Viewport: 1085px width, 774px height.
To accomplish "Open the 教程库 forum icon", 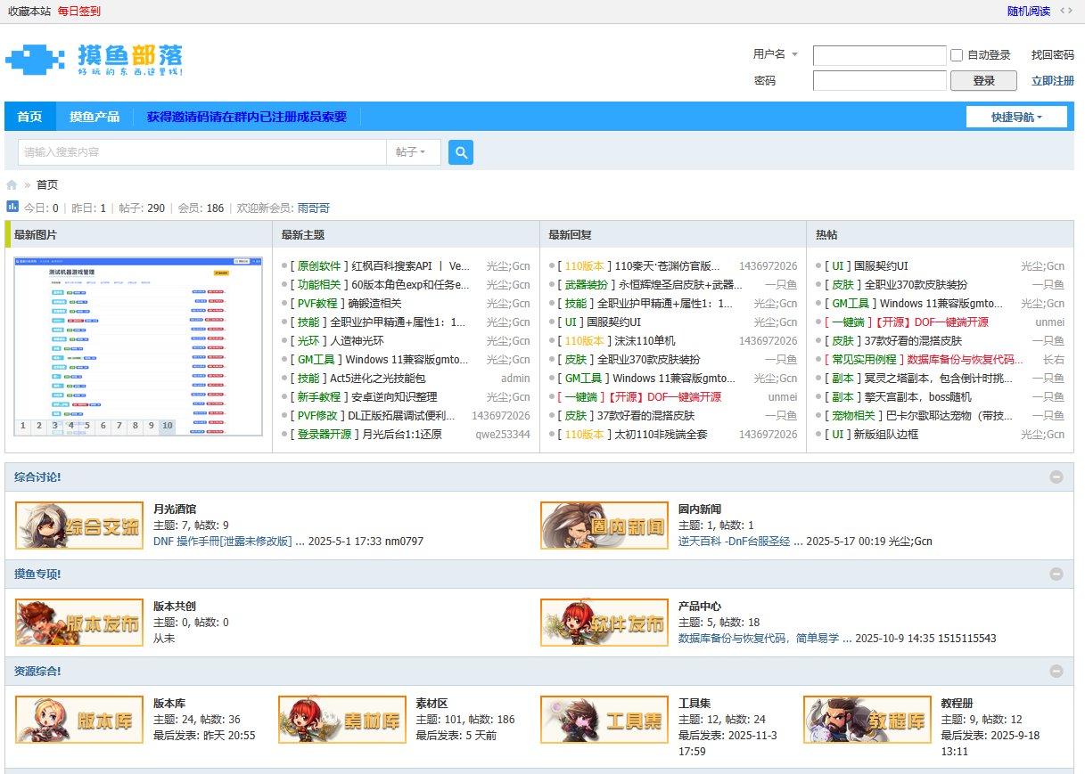I will coord(866,719).
